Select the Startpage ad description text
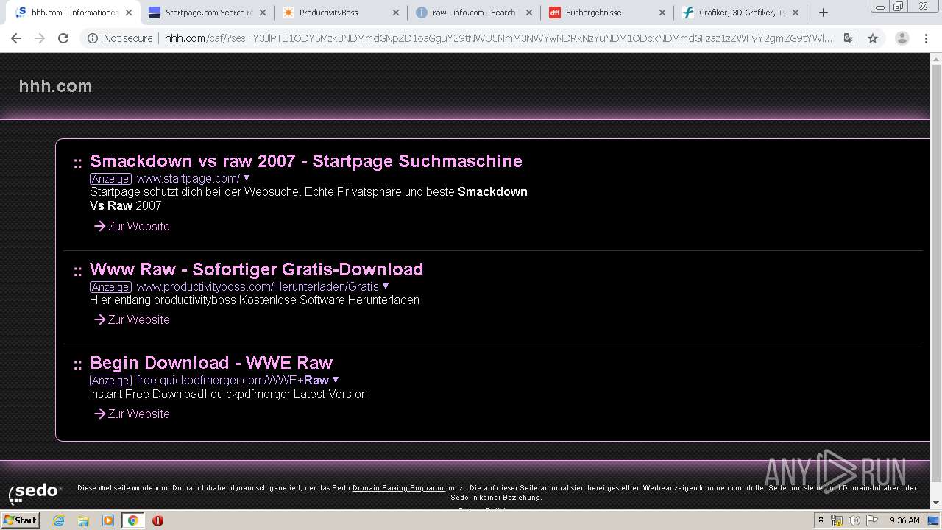This screenshot has width=942, height=530. click(308, 199)
